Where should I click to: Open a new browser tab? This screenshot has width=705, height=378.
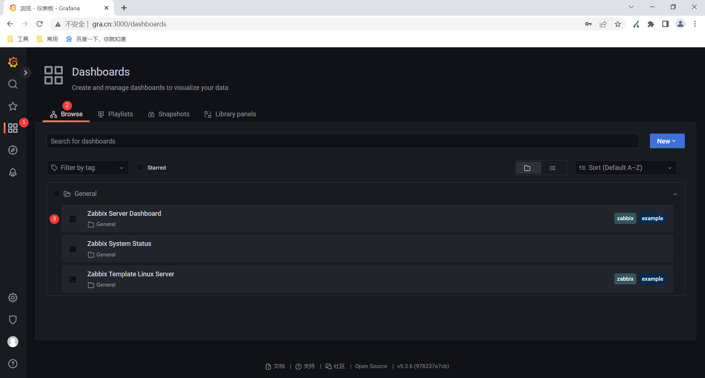[124, 8]
